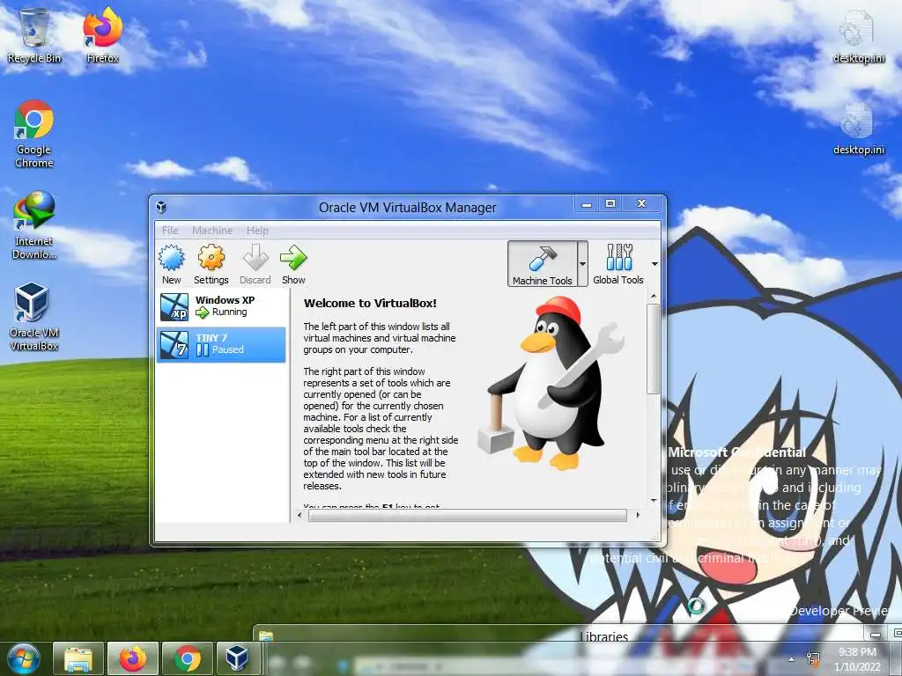Select the lower desktop.ini file icon
This screenshot has height=676, width=902.
pyautogui.click(x=858, y=129)
